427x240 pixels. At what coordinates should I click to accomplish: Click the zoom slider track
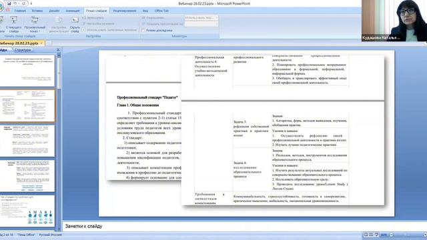pyautogui.click(x=408, y=235)
